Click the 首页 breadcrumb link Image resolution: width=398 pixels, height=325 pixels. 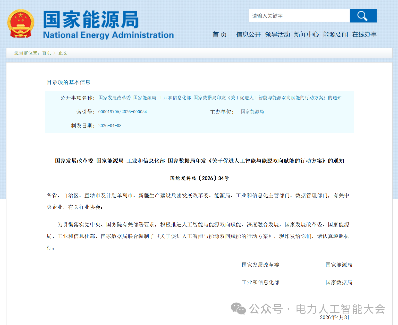pos(47,53)
